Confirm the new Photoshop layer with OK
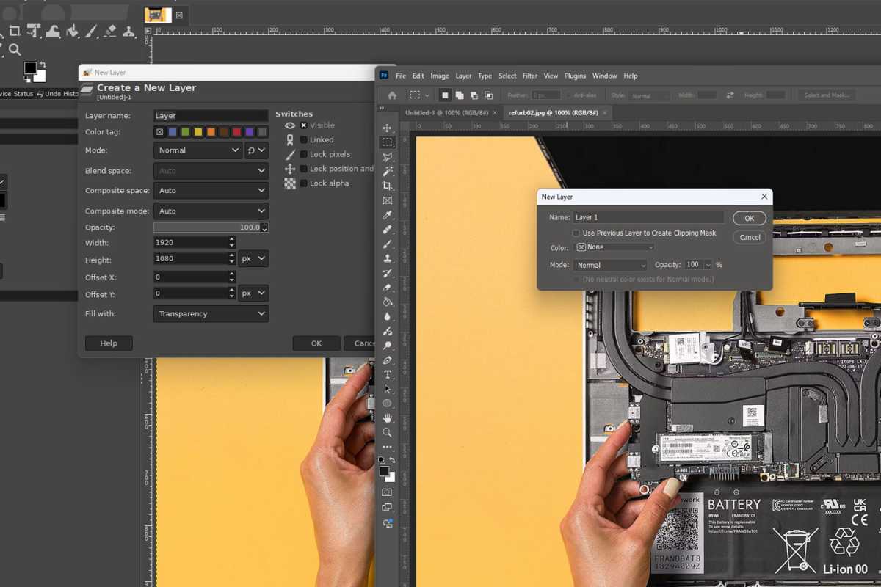Image resolution: width=881 pixels, height=587 pixels. point(749,218)
